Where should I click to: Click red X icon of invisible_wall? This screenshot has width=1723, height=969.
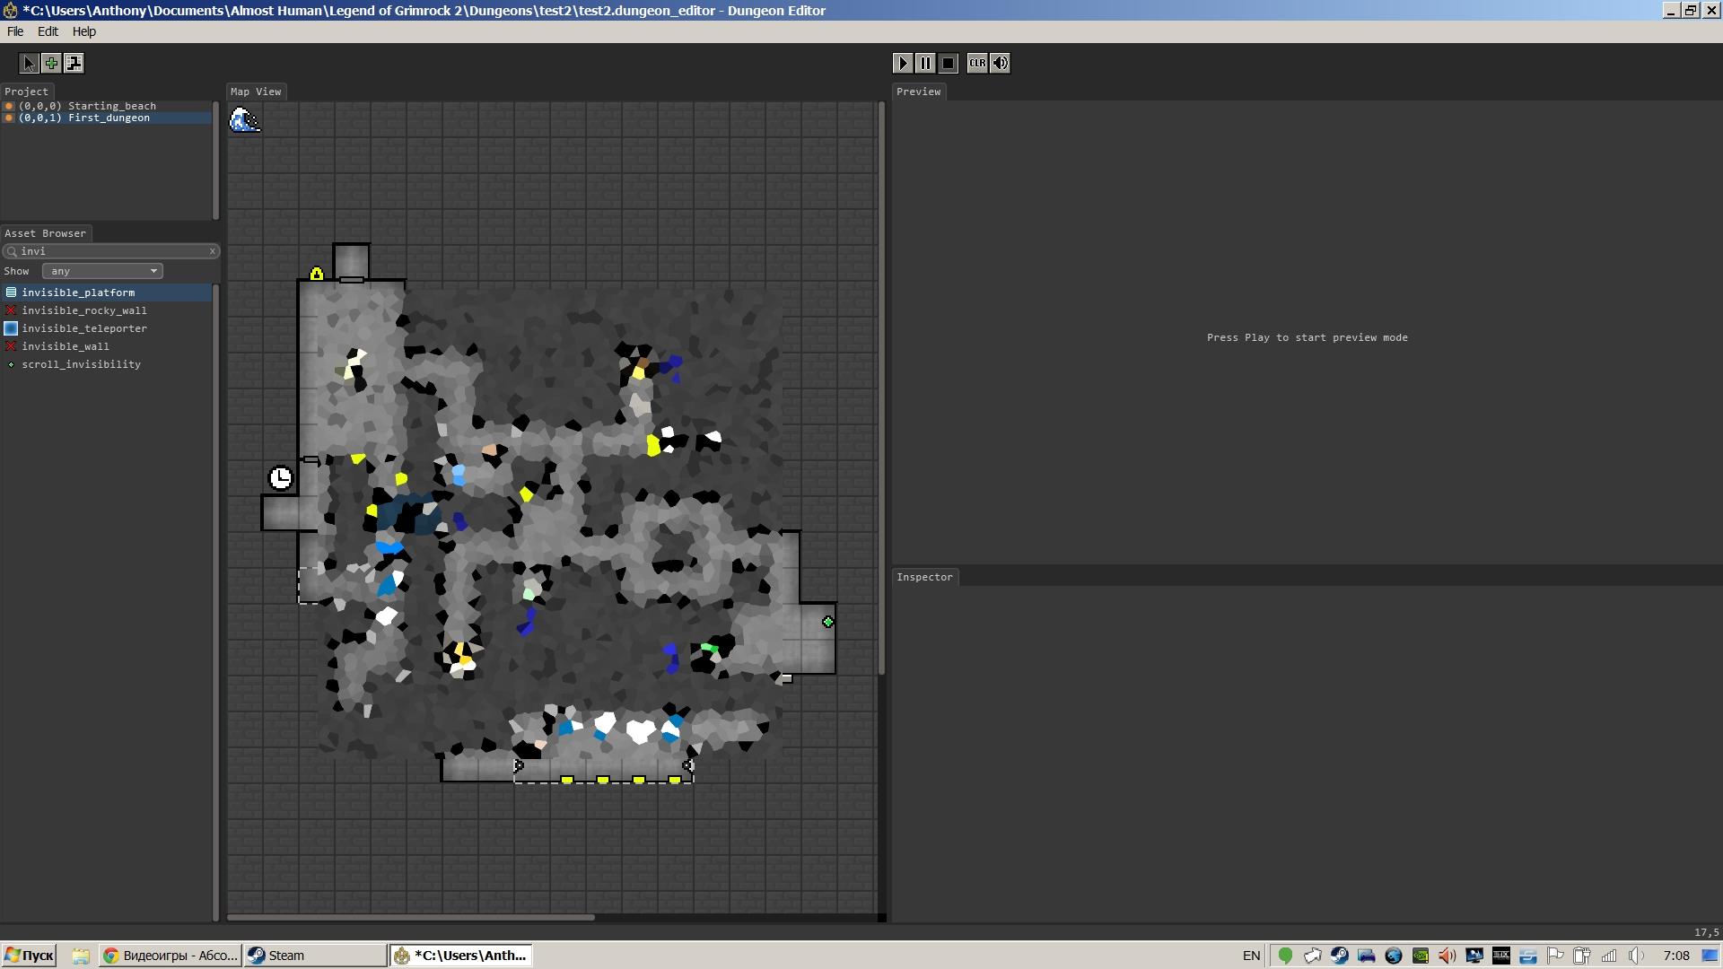click(11, 346)
